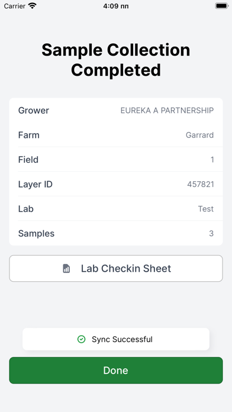
Task: Tap the Layer ID row label
Action: click(35, 185)
